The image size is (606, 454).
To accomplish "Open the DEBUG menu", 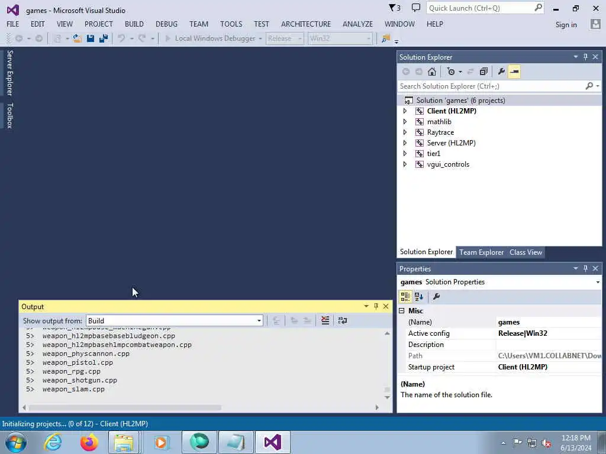I will (166, 24).
